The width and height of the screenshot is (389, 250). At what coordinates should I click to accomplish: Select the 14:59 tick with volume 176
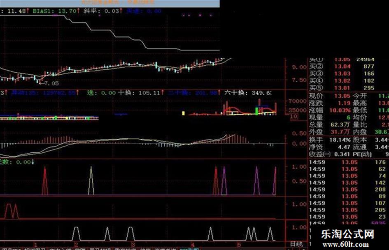347,162
